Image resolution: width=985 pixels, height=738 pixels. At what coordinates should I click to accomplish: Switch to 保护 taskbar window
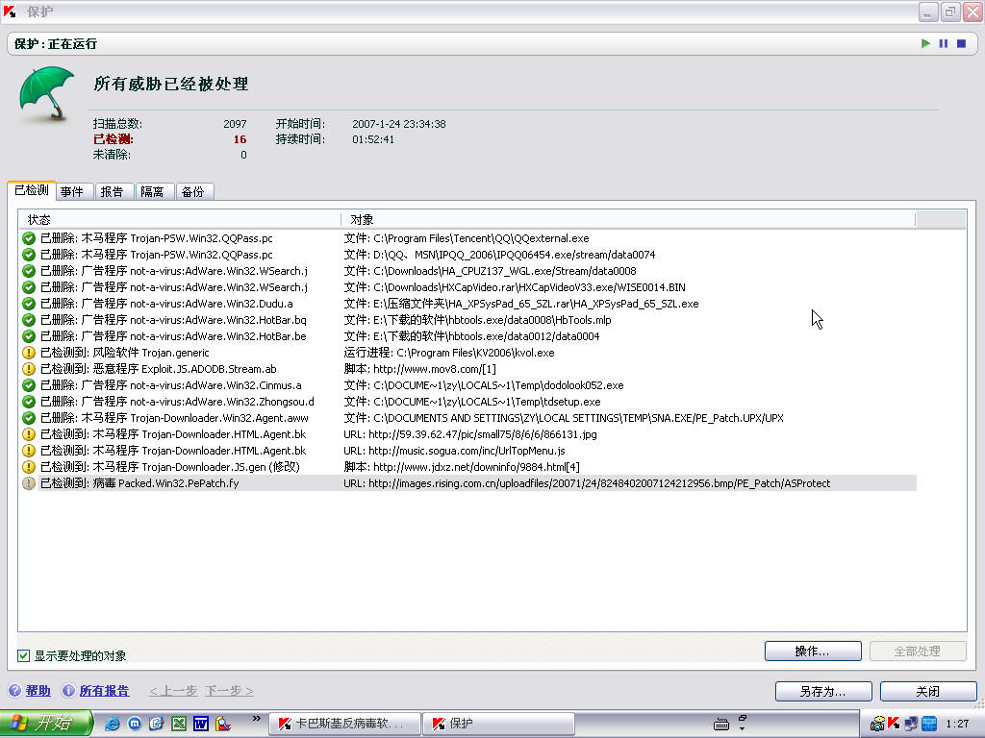pos(499,724)
